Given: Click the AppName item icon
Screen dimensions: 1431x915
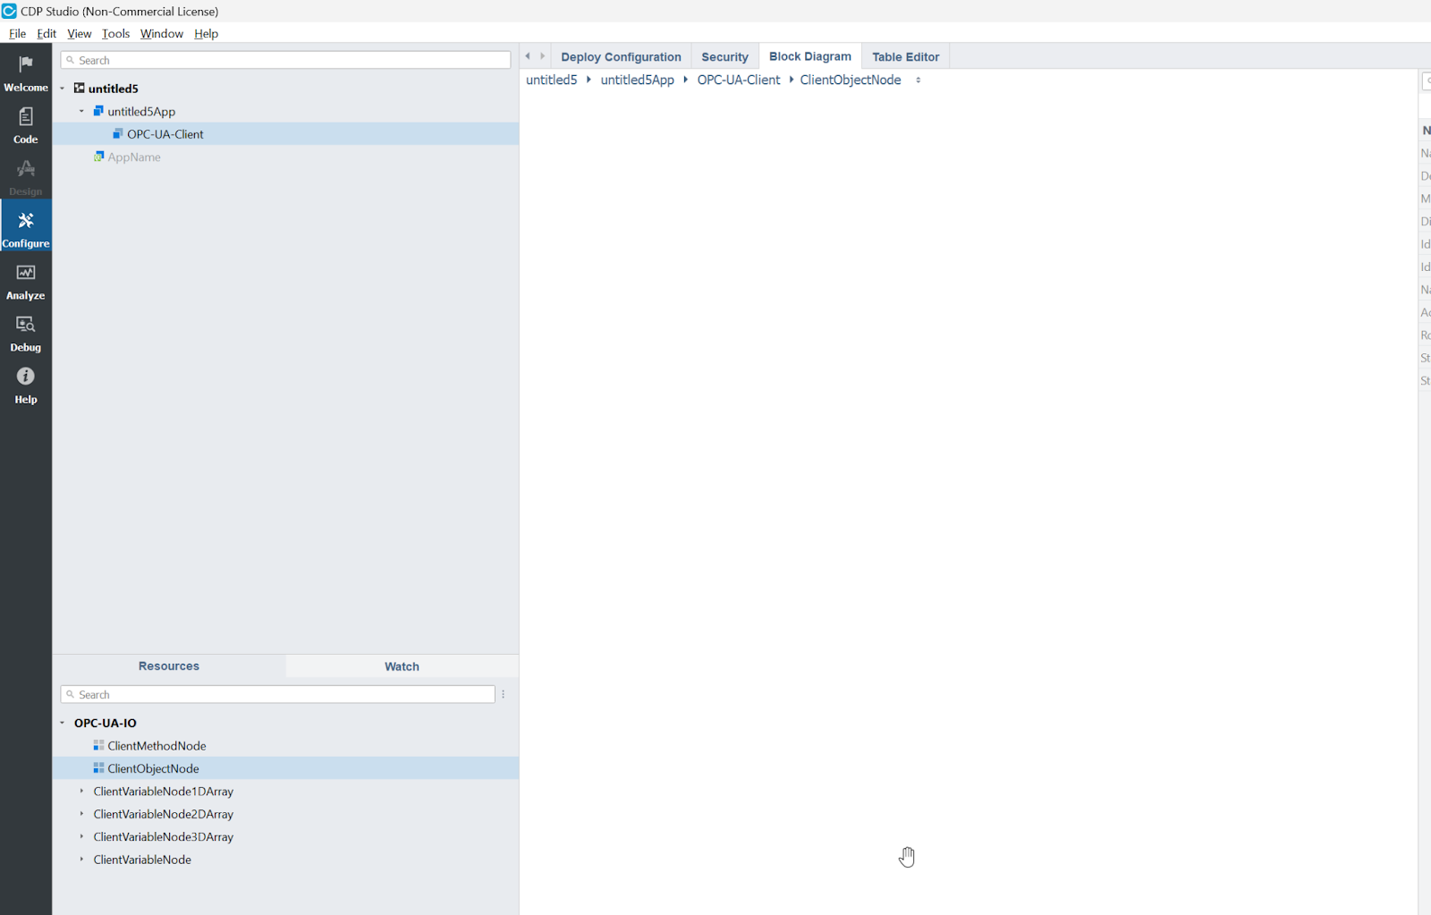Looking at the screenshot, I should (98, 157).
